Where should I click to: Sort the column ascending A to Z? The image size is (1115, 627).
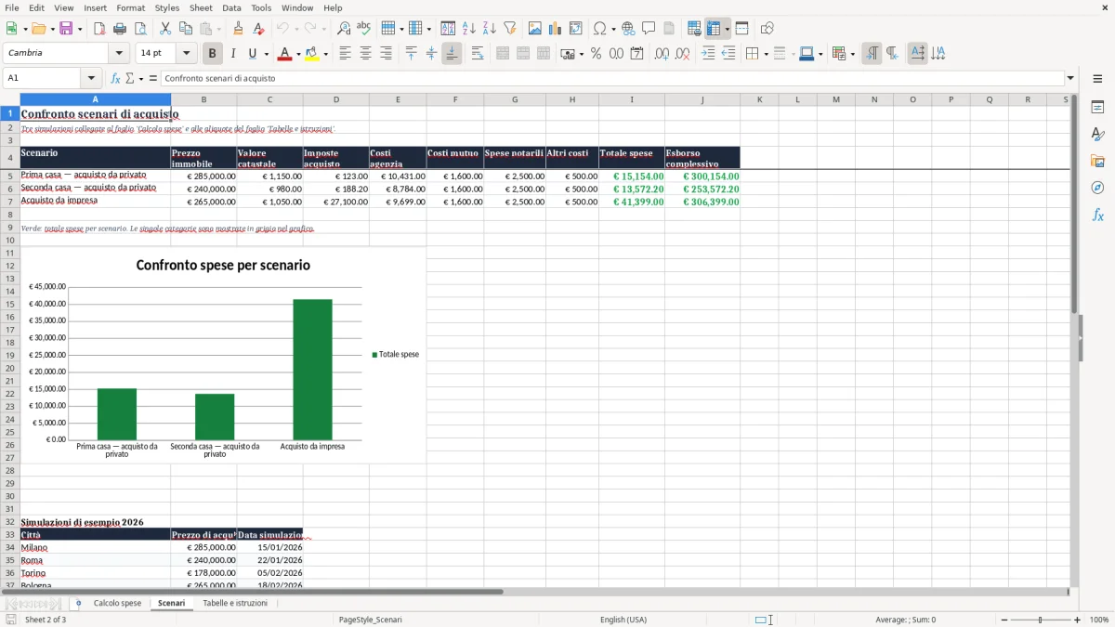tap(468, 29)
